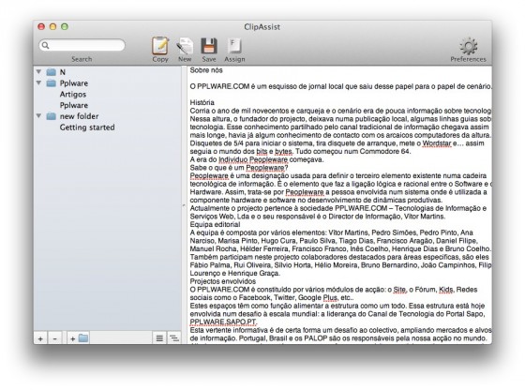
Task: Click the Copy toolbar icon
Action: [x=160, y=46]
